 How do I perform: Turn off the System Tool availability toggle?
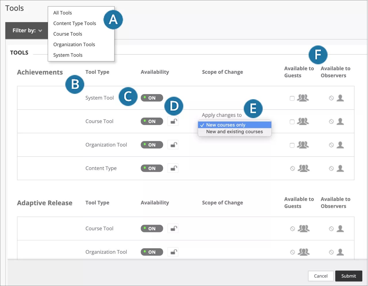(x=152, y=98)
